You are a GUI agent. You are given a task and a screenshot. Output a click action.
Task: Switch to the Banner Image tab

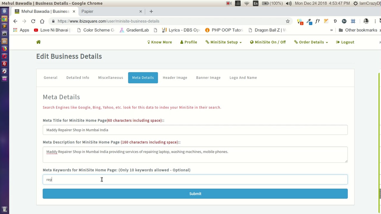(x=208, y=78)
